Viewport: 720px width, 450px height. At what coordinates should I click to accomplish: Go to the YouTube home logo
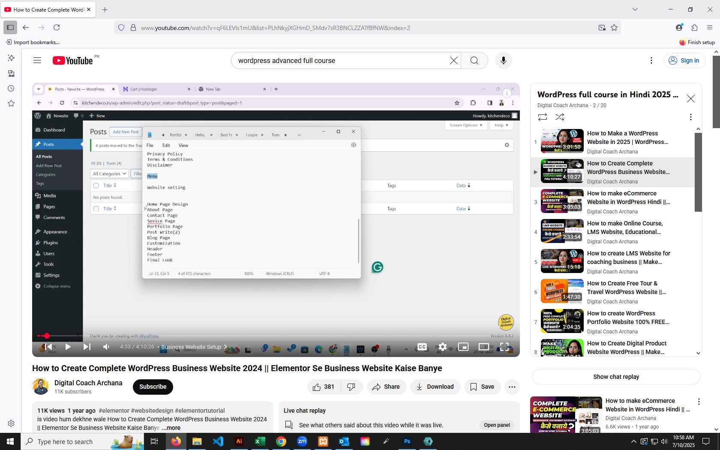pyautogui.click(x=73, y=60)
